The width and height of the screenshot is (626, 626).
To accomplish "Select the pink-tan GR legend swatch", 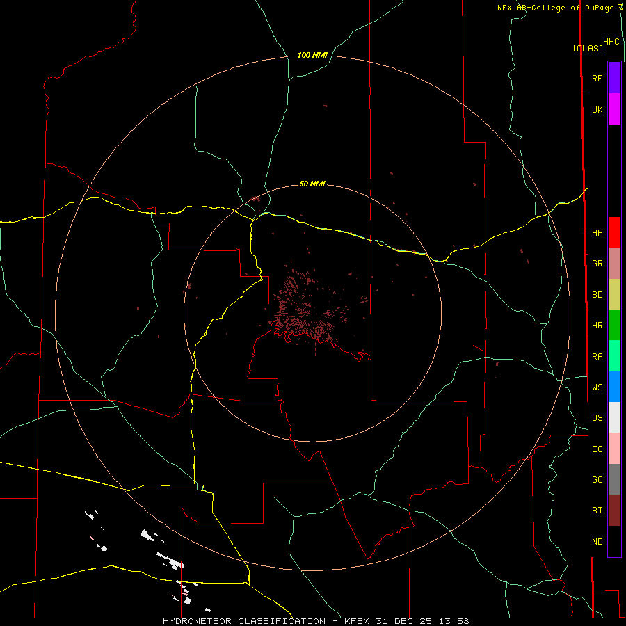I will pyautogui.click(x=614, y=264).
